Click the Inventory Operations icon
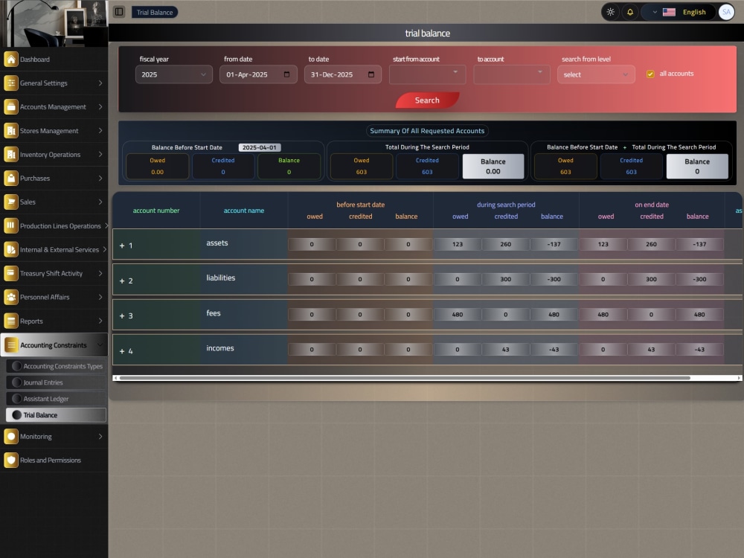Image resolution: width=744 pixels, height=558 pixels. 11,154
